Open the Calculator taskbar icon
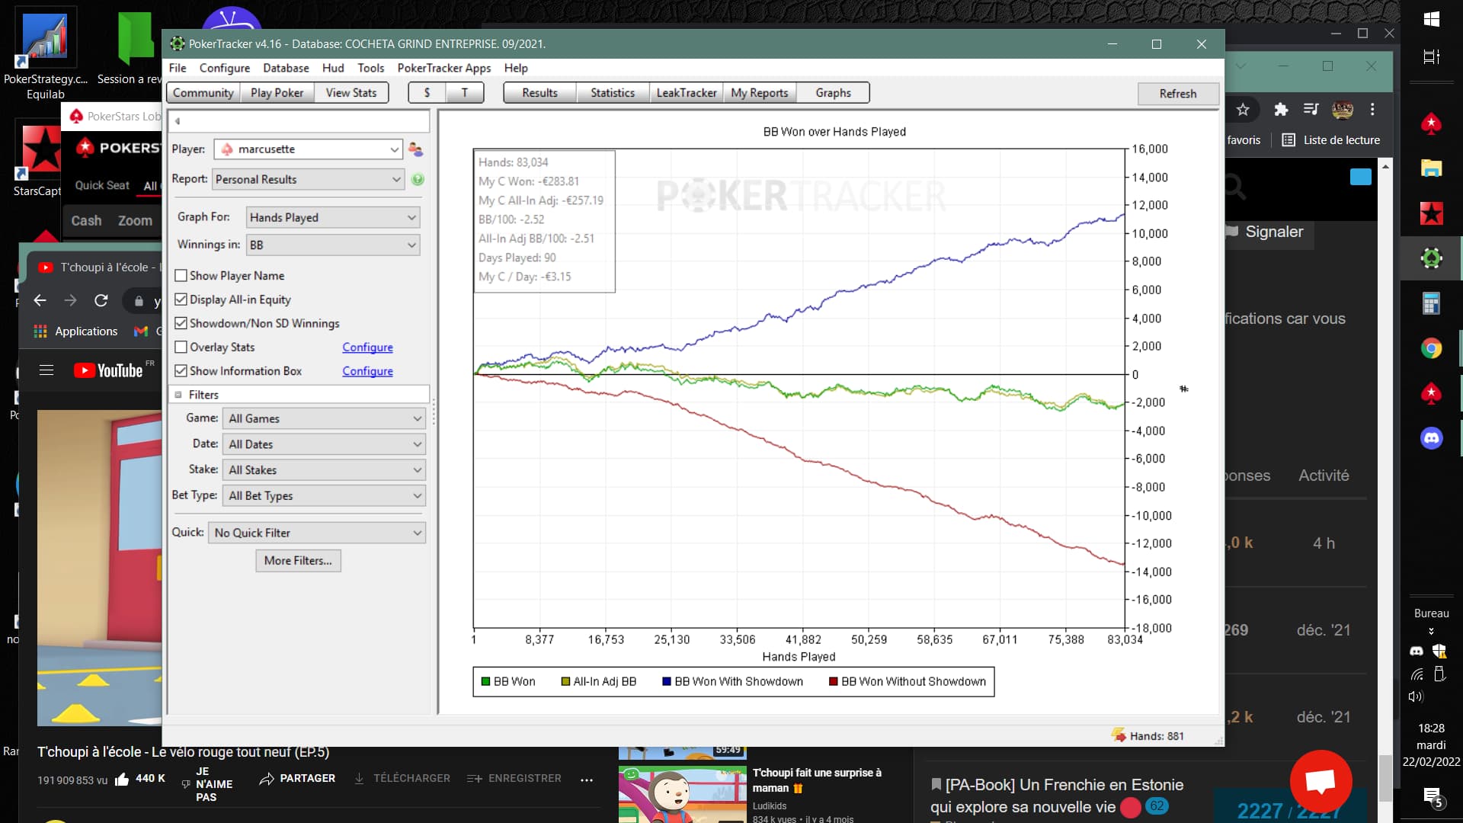This screenshot has width=1463, height=823. 1431,303
